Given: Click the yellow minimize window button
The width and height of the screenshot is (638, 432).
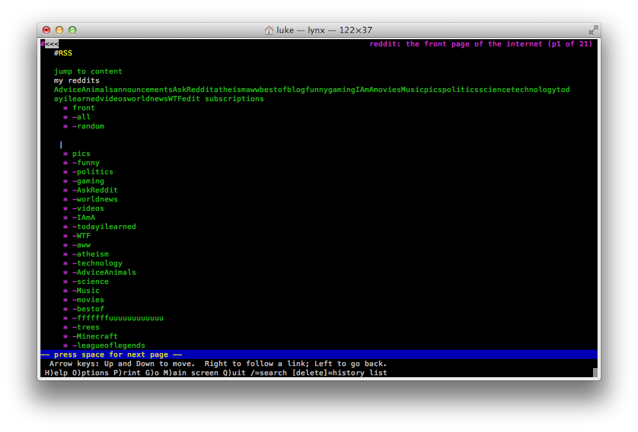Looking at the screenshot, I should tap(59, 30).
